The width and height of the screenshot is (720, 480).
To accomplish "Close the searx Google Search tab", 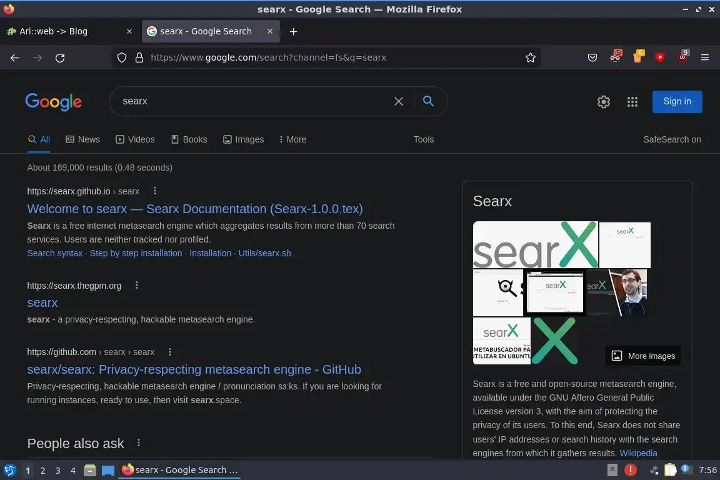I will [270, 31].
